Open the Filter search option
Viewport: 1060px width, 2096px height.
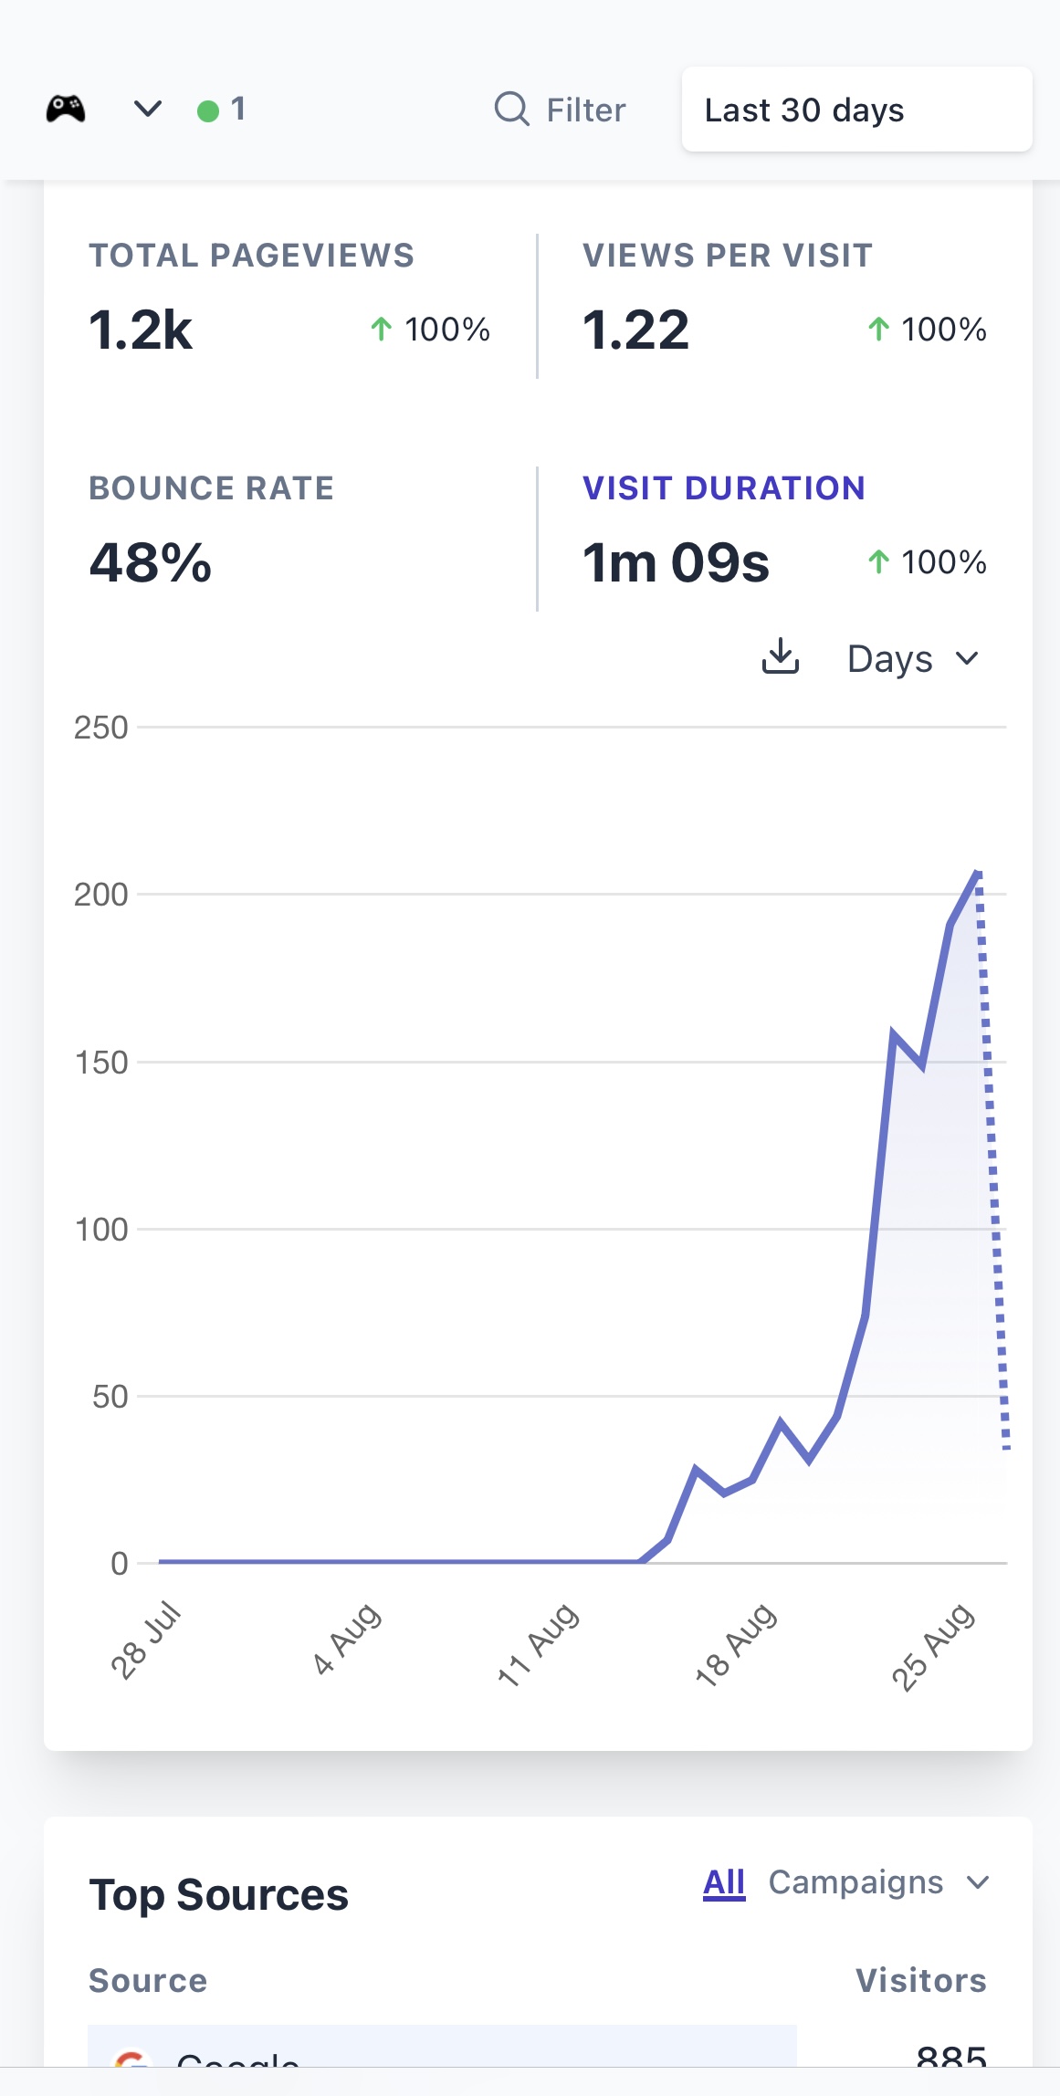[560, 110]
